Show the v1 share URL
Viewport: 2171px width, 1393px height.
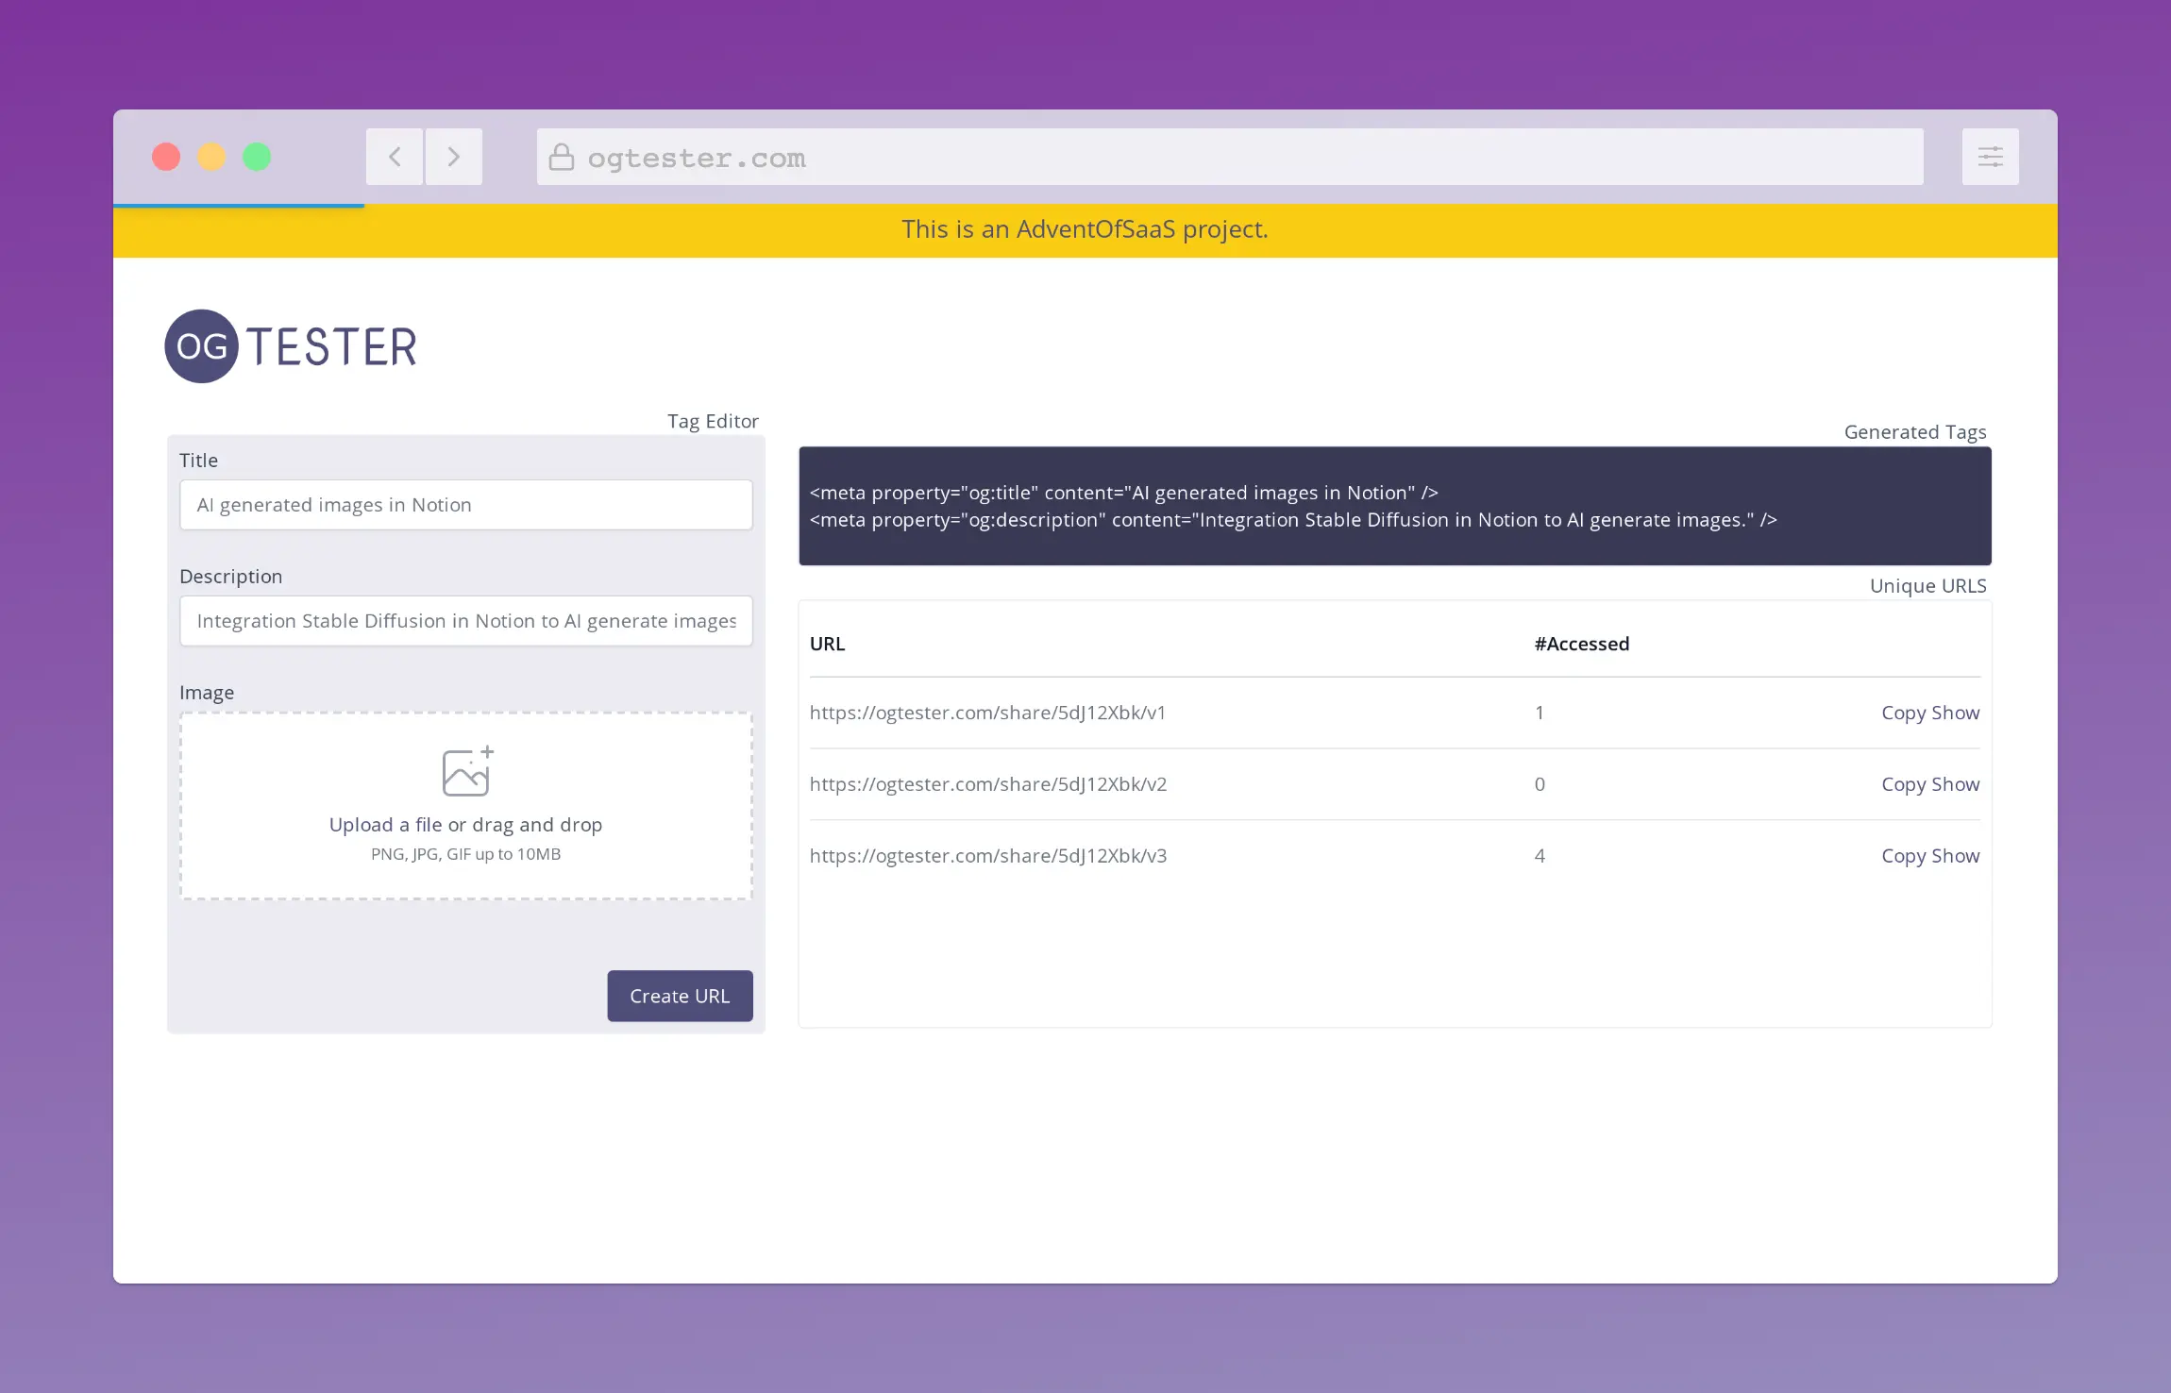coord(1956,713)
